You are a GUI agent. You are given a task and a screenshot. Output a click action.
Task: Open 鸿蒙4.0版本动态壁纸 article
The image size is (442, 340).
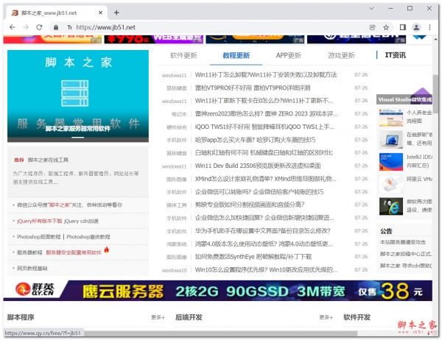[x=264, y=244]
